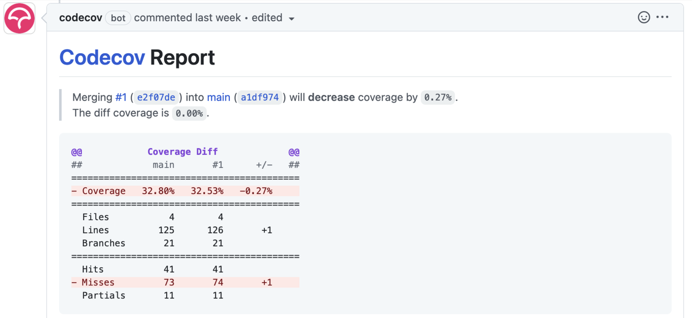Select the Misses value 73
The height and width of the screenshot is (318, 692).
click(169, 283)
